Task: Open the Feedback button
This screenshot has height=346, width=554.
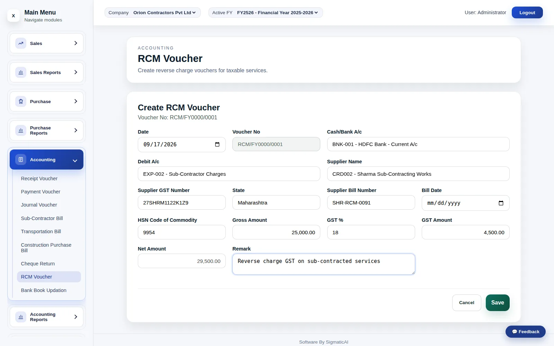Action: pos(525,331)
